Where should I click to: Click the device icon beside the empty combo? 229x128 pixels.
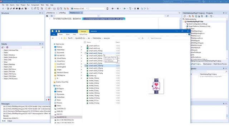click(107, 9)
